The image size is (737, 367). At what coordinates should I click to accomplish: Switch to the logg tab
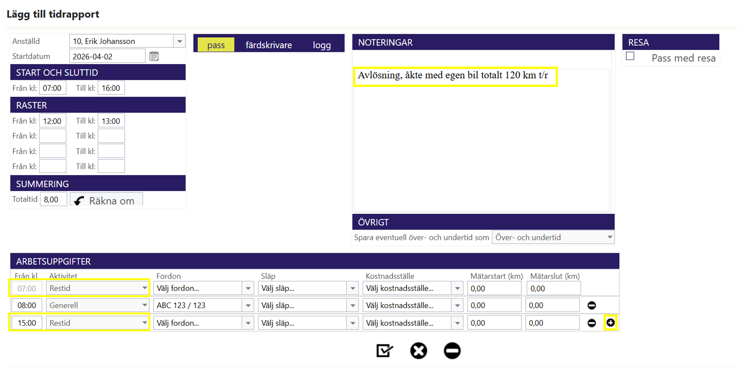tap(322, 45)
